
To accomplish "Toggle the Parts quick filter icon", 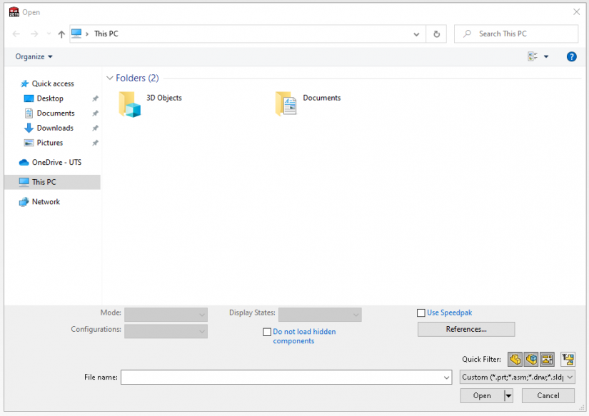I will point(515,360).
